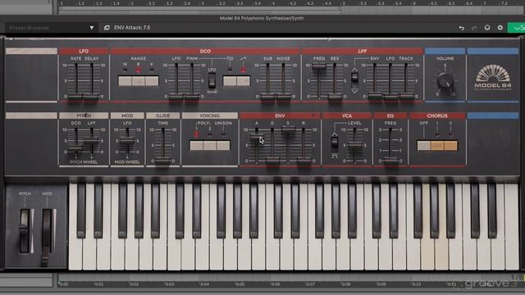The width and height of the screenshot is (525, 295).
Task: Click the PITCH LPF slider handle
Action: (91, 141)
